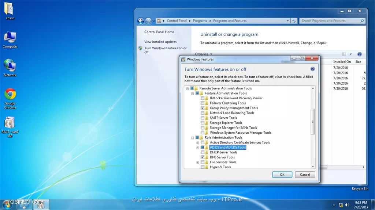Viewport: 375px width, 210px height.
Task: Open help in Programs and Features window
Action: (359, 54)
